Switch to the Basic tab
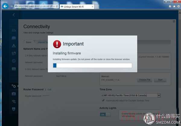The width and height of the screenshot is (181, 126). (x=29, y=42)
